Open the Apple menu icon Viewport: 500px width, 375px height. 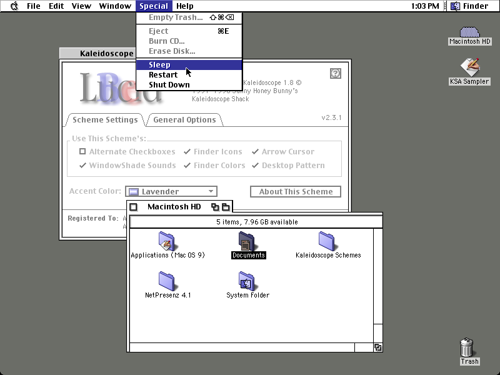click(14, 6)
